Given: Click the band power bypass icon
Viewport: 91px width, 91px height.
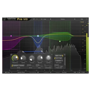Looking at the screenshot, I should pos(11,55).
